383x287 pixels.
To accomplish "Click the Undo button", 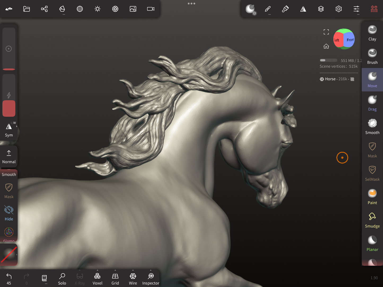I will (x=9, y=279).
